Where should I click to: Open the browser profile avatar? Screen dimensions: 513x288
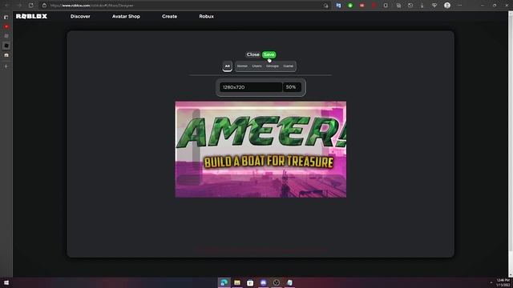pos(447,6)
